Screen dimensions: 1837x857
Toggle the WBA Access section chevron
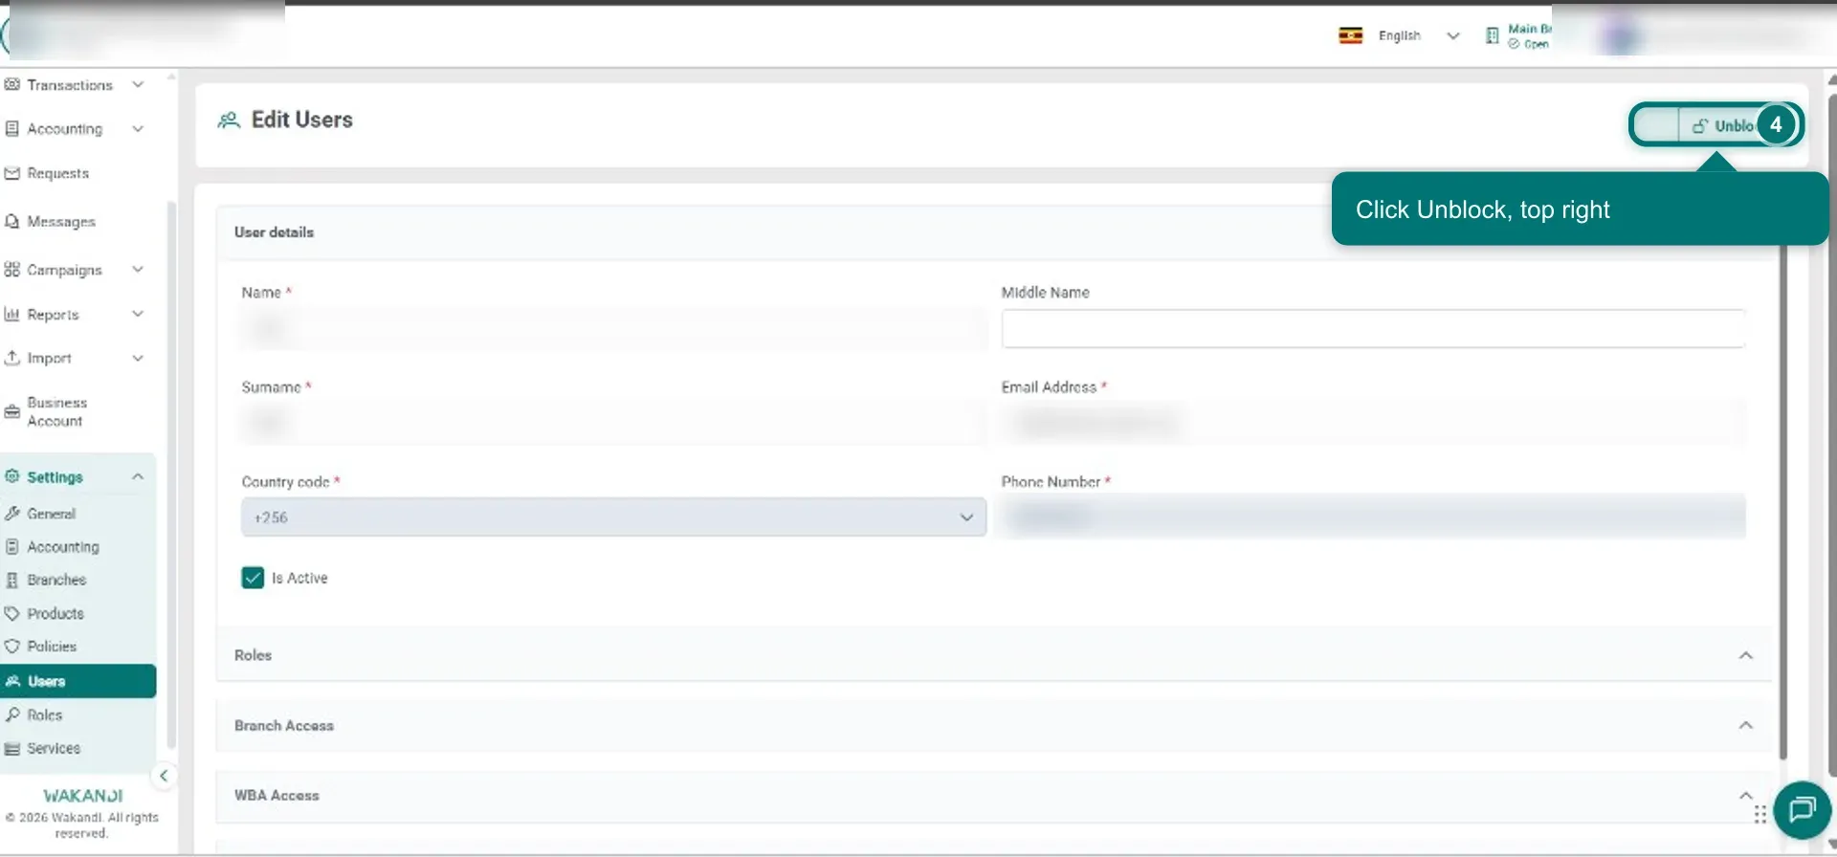(x=1745, y=795)
